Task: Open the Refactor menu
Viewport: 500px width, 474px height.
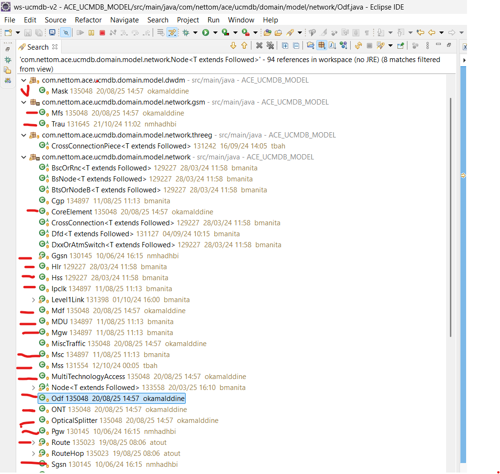Action: (x=88, y=20)
